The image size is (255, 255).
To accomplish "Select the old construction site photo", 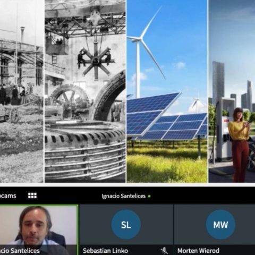I will pyautogui.click(x=22, y=91).
